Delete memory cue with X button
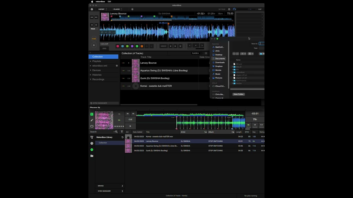Viewport: 353px width, 198px height. coord(180,46)
